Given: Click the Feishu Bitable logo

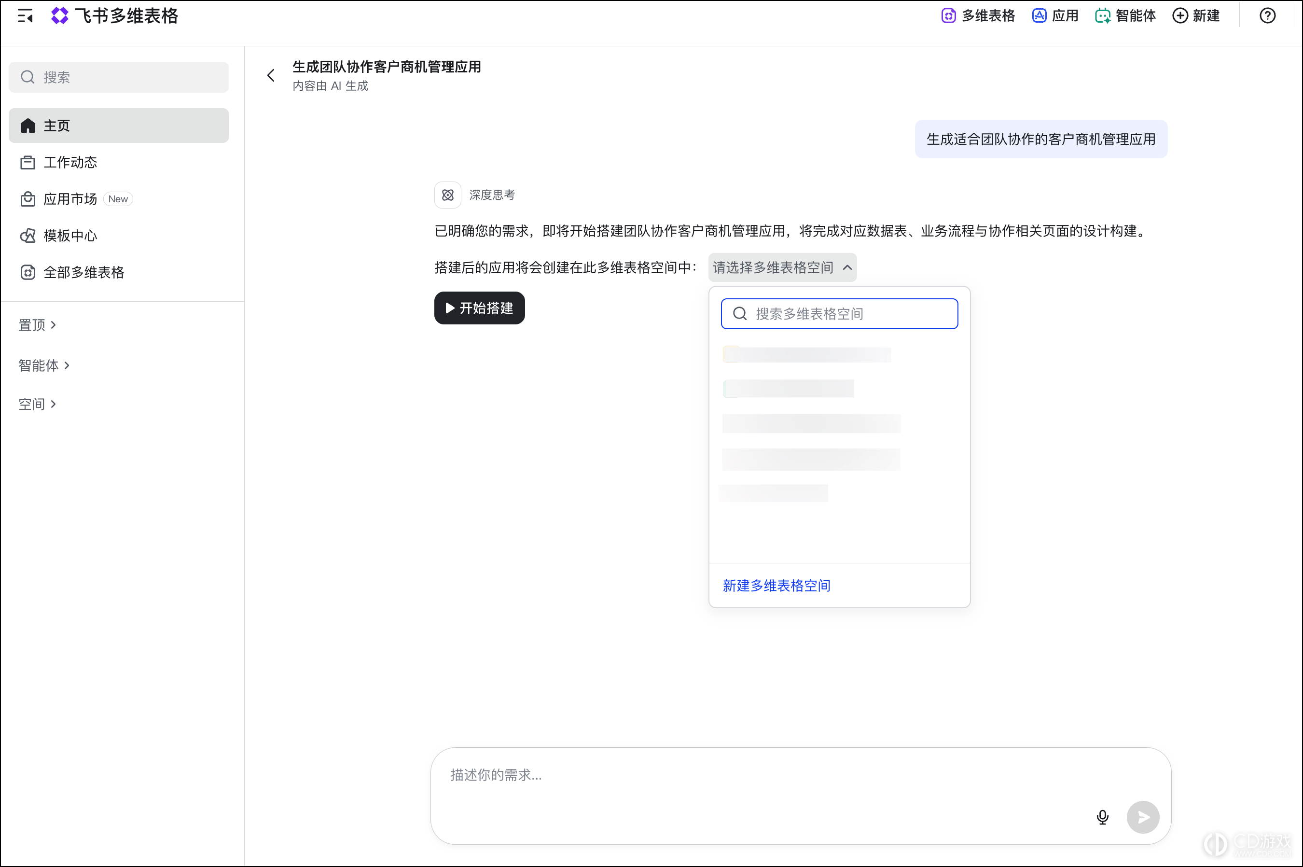Looking at the screenshot, I should coord(59,15).
